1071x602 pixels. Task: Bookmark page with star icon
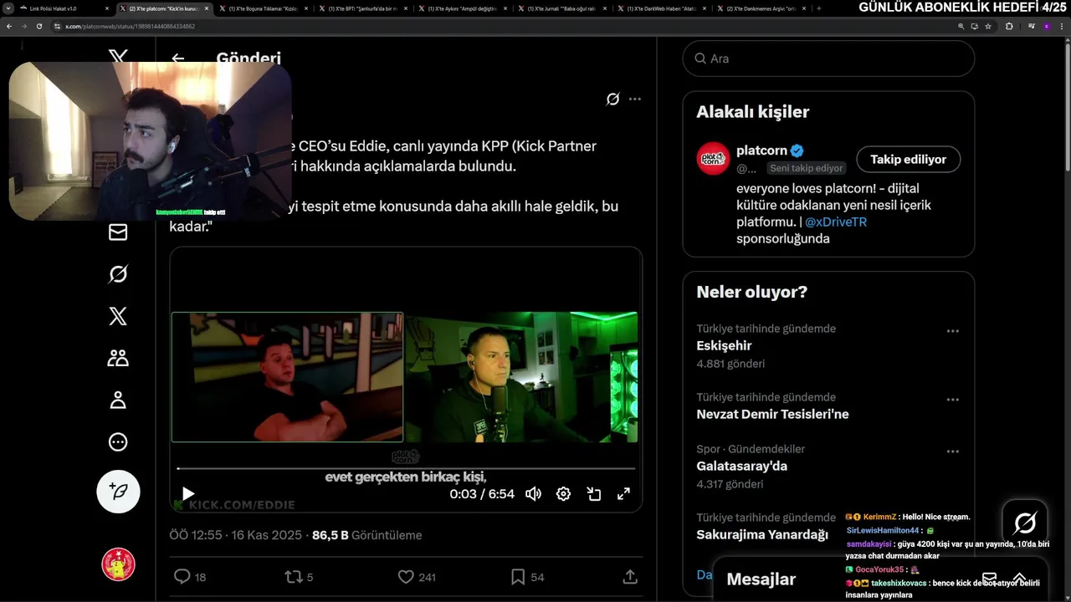click(988, 26)
